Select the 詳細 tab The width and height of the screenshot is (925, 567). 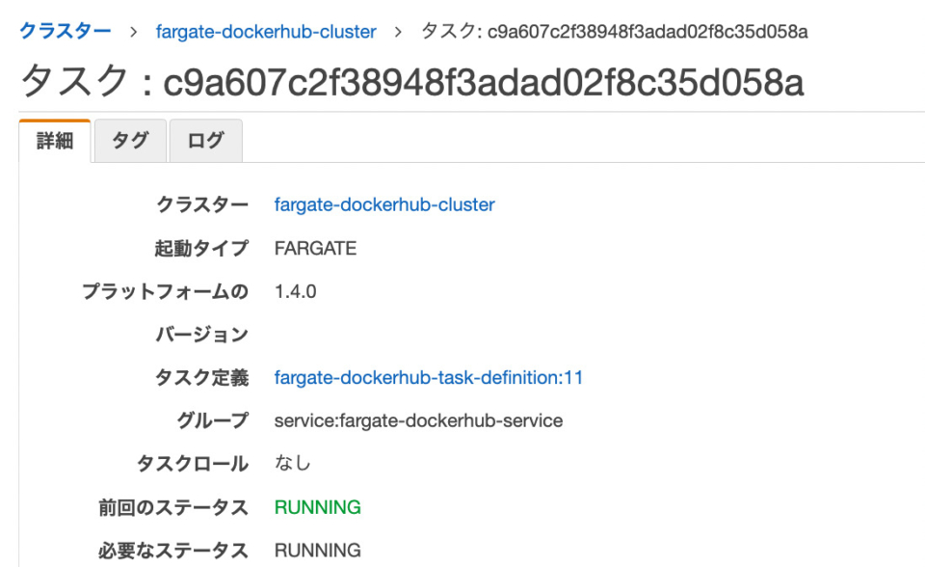55,141
